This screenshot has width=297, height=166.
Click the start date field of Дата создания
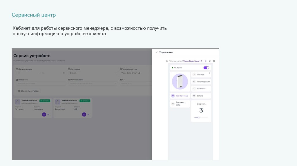point(28,73)
